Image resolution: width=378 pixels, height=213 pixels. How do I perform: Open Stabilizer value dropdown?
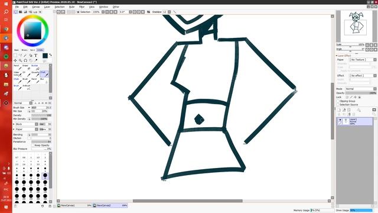170,12
